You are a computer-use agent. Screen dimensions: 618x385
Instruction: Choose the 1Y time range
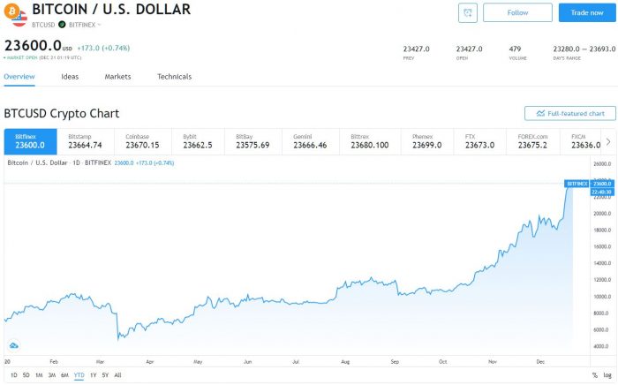pos(94,375)
